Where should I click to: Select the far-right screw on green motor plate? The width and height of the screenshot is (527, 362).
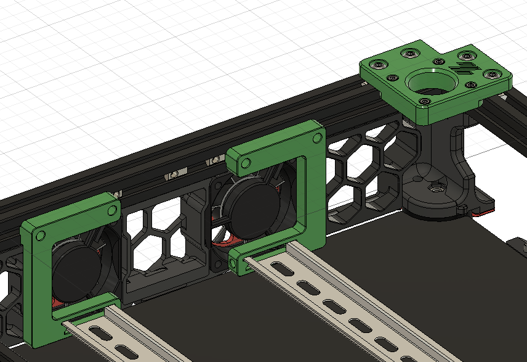(491, 74)
